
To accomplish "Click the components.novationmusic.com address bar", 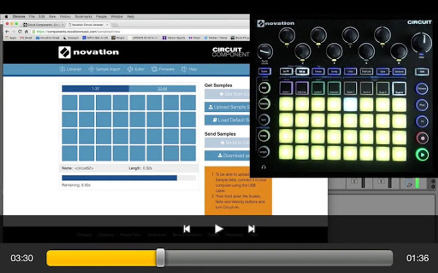I will click(140, 32).
